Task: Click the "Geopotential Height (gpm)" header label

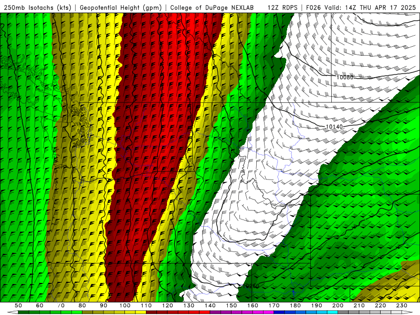Action: tap(121, 7)
